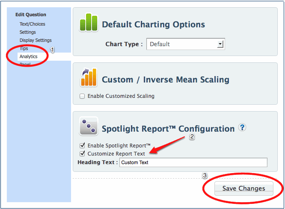This screenshot has height=209, width=285.
Task: Click into the Heading Text field
Action: (x=193, y=162)
